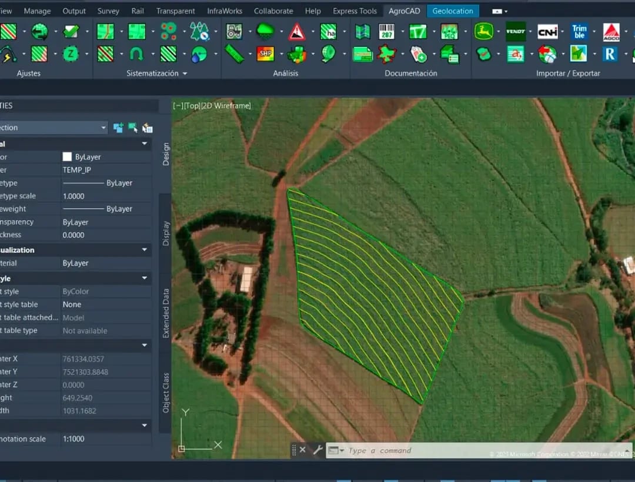This screenshot has height=482, width=635.
Task: Open the selection type dropdown in Properties
Action: pos(103,128)
